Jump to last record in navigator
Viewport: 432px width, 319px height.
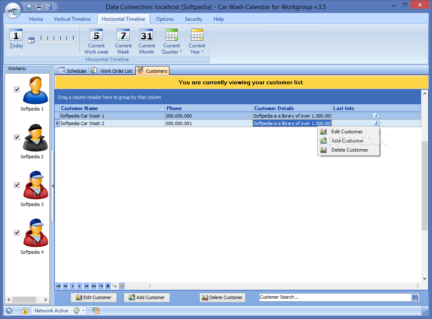click(94, 286)
